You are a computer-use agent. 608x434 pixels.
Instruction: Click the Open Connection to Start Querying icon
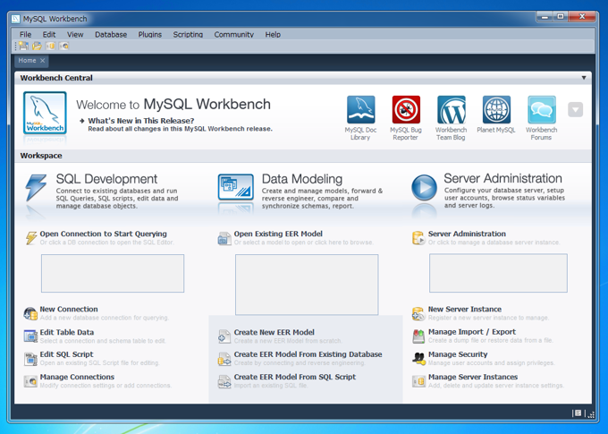click(31, 237)
